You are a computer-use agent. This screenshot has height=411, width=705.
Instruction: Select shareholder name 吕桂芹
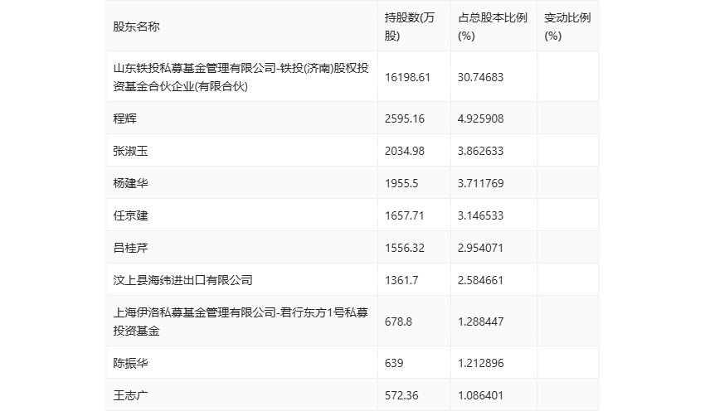[x=130, y=248]
